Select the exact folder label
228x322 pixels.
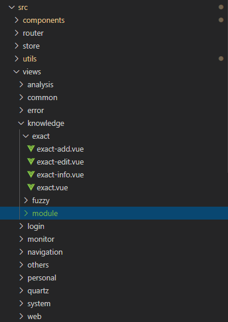41,136
